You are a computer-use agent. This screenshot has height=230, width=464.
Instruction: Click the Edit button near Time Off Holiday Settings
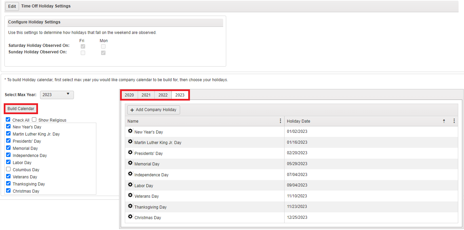coord(12,6)
